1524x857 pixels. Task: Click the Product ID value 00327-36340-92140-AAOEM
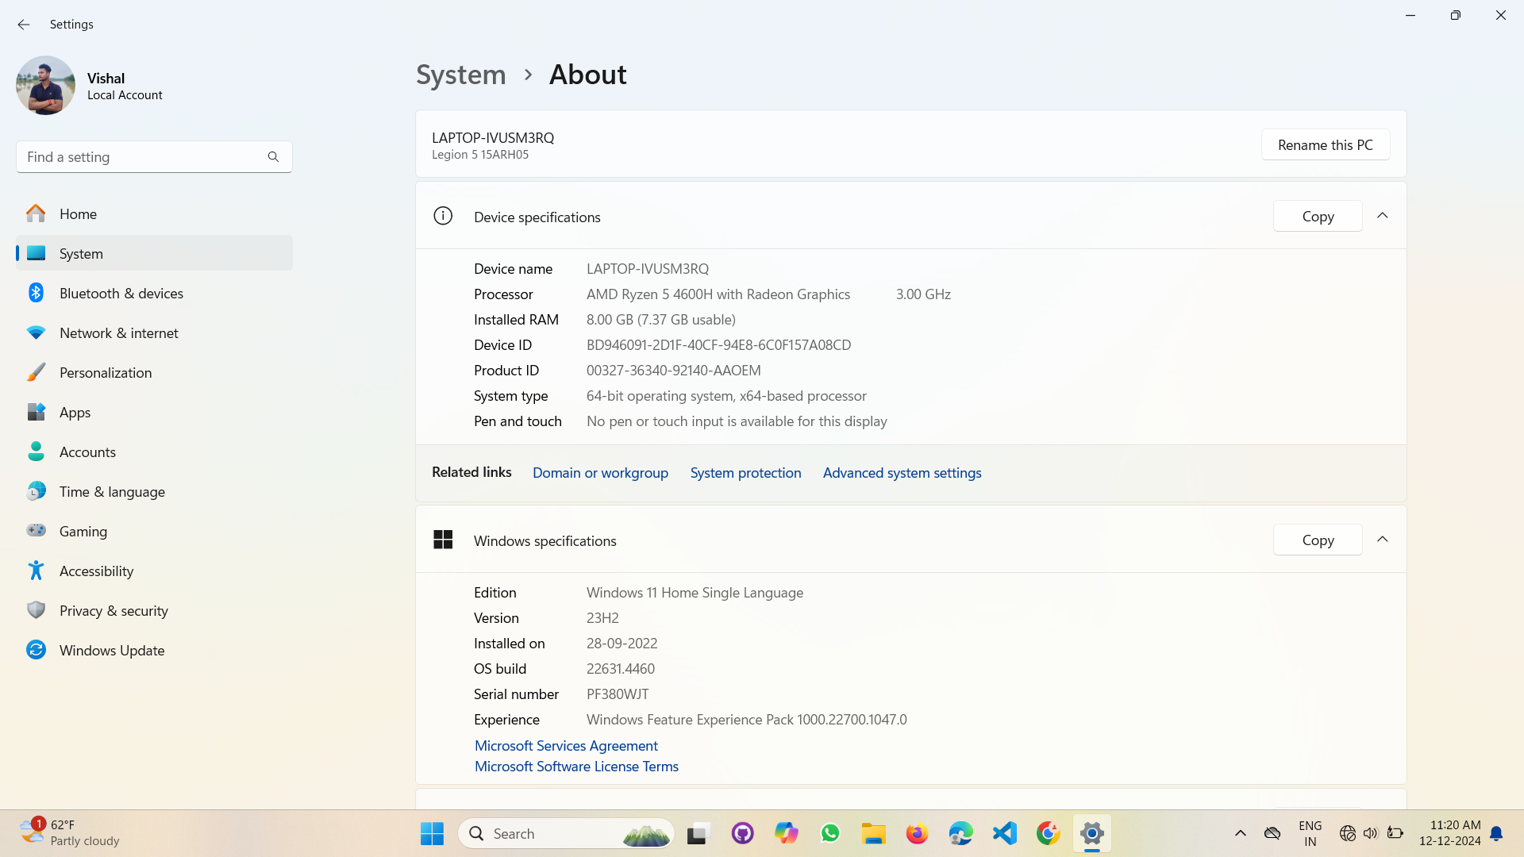tap(673, 371)
